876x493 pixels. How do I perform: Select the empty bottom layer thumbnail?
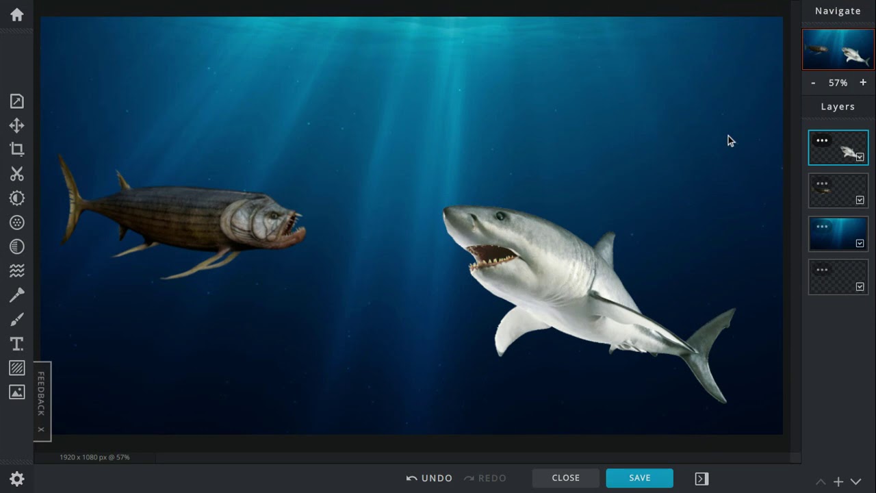pyautogui.click(x=838, y=277)
